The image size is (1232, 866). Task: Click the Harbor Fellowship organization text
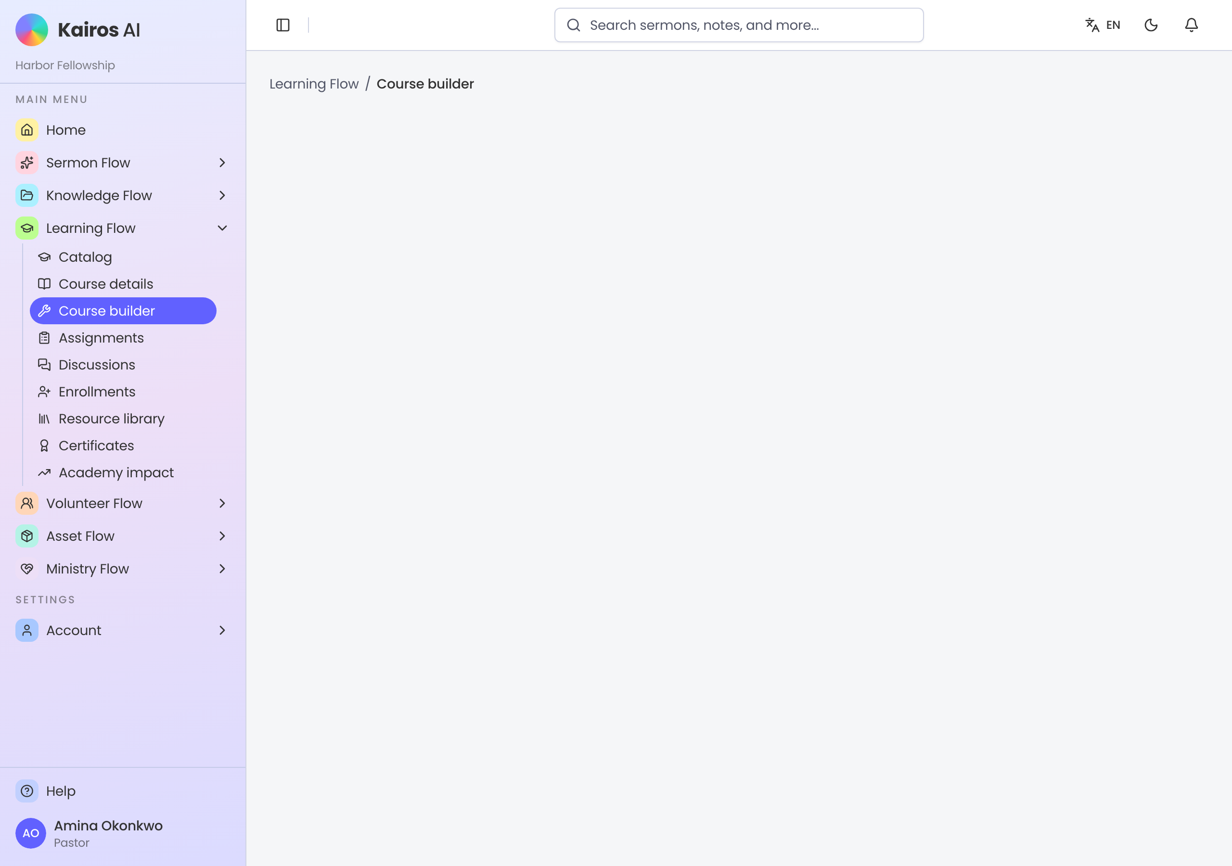(x=65, y=65)
